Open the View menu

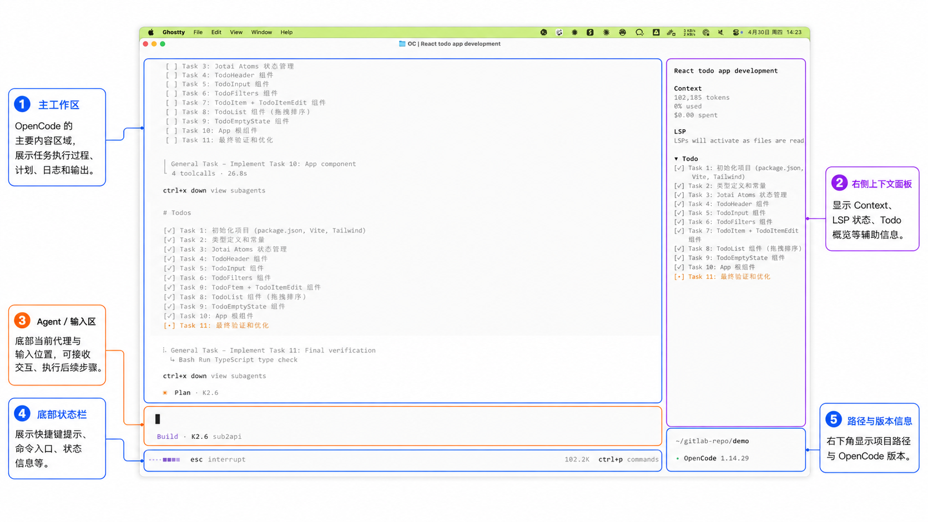[x=236, y=32]
